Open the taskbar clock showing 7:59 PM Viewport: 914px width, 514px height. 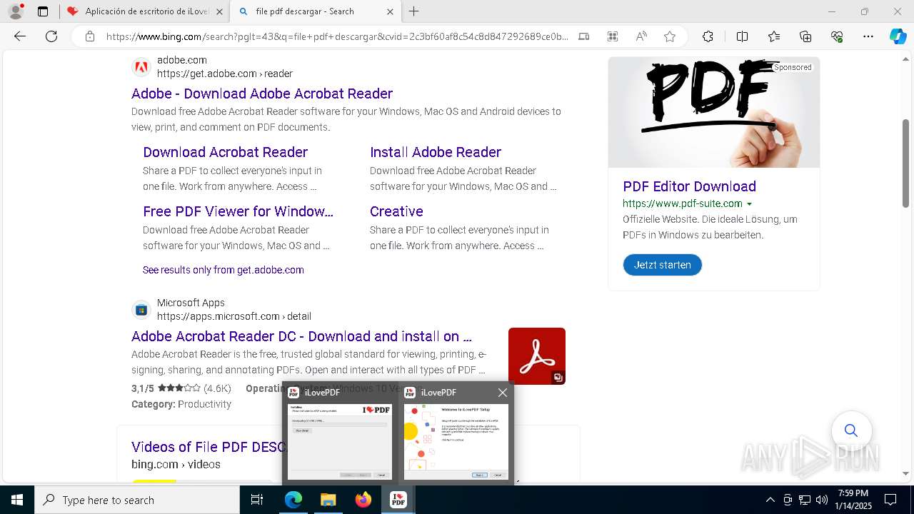[x=853, y=500]
